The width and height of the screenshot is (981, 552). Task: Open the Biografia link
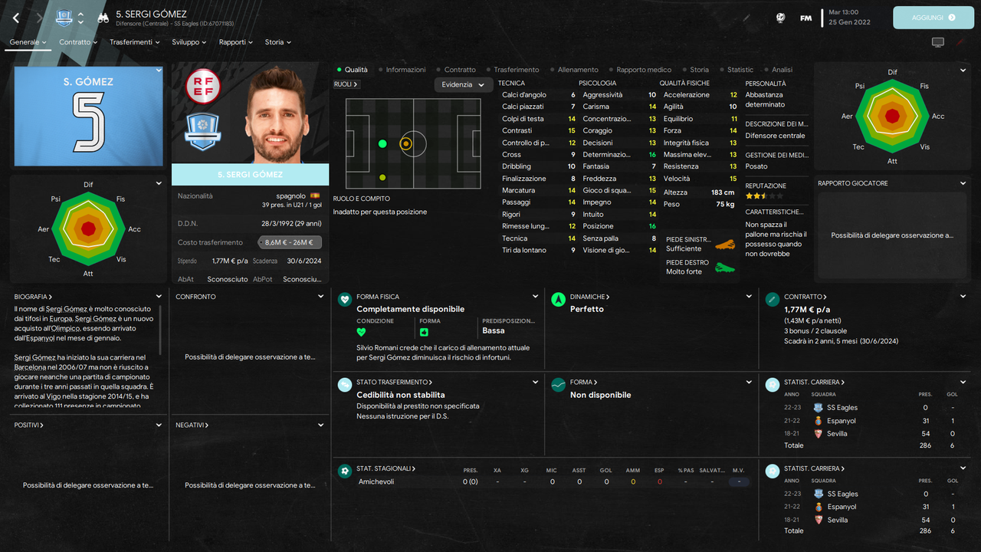(x=33, y=297)
